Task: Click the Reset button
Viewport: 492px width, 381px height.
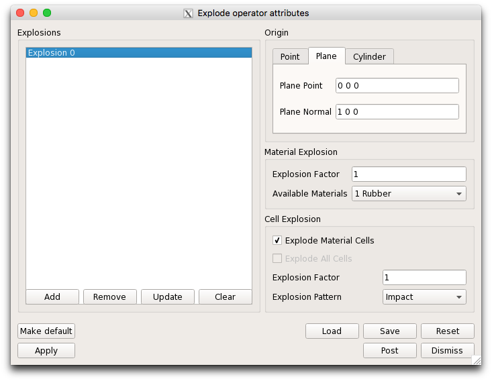Action: [448, 331]
